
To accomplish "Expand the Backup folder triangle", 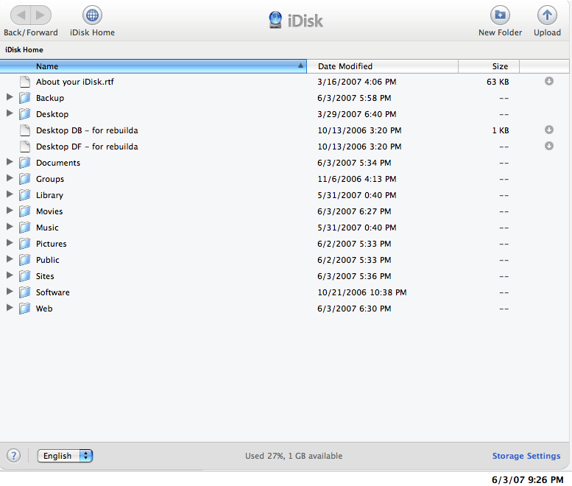I will pos(10,97).
